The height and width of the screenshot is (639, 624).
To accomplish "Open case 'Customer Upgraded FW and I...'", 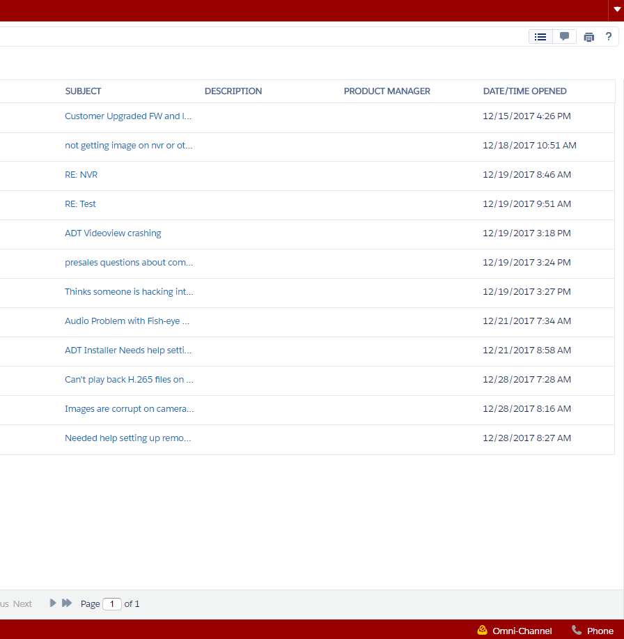I will tap(128, 116).
